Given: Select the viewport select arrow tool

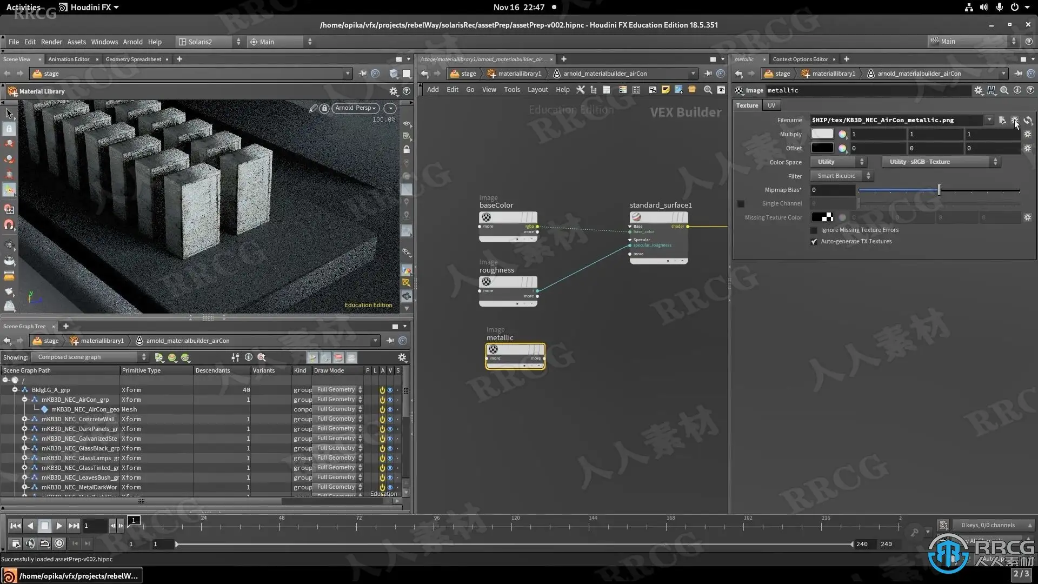Looking at the screenshot, I should click(x=9, y=114).
